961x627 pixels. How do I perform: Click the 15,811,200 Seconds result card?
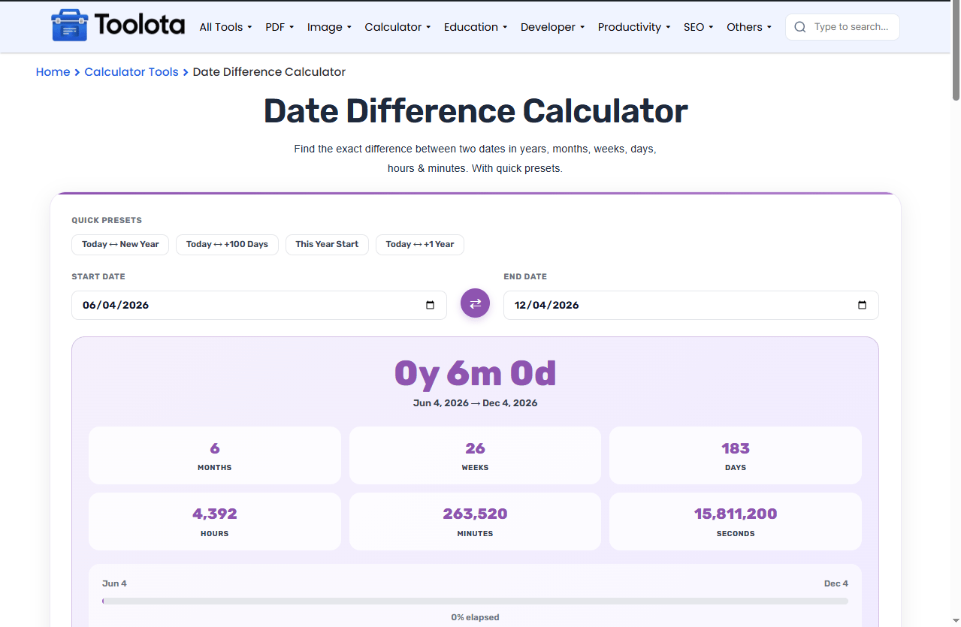736,522
